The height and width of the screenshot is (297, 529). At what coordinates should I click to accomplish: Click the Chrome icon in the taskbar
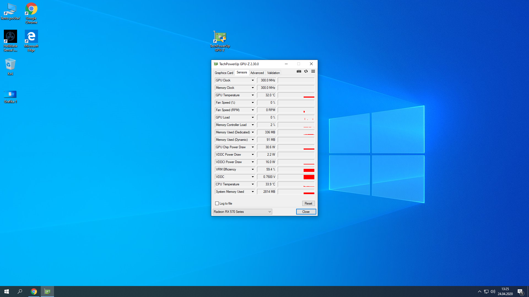[34, 291]
